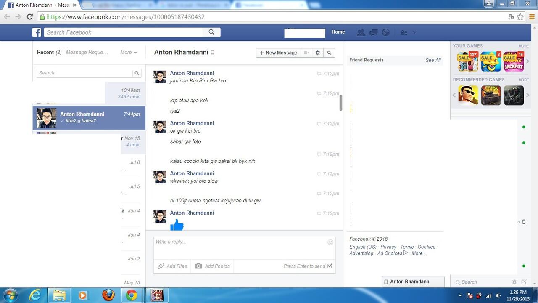
Task: Show previous recommended games with left arrow
Action: click(x=454, y=96)
